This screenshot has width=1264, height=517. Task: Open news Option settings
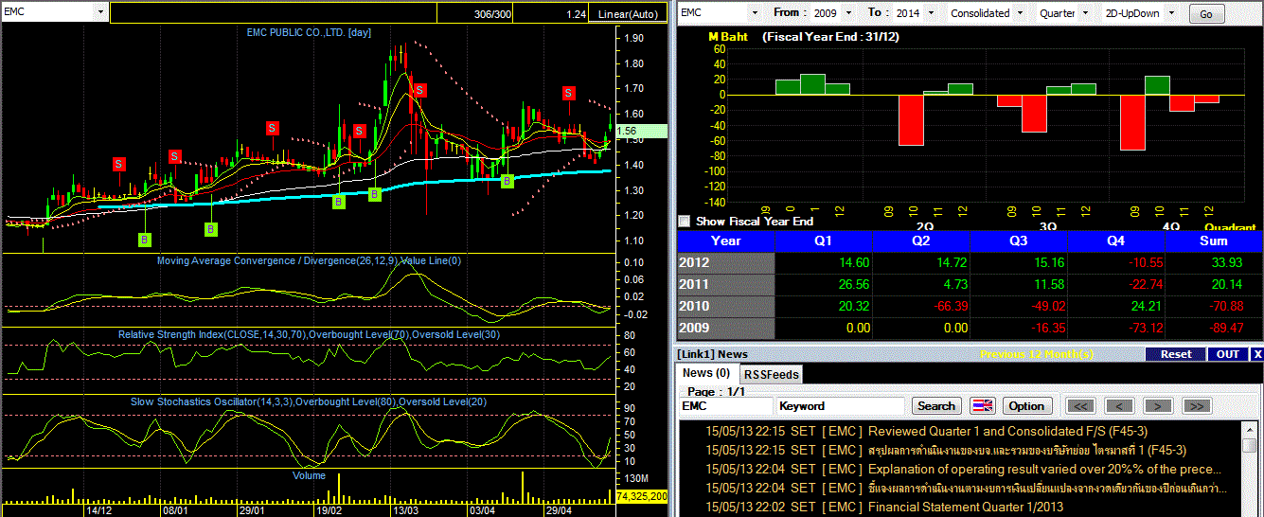tap(1026, 405)
